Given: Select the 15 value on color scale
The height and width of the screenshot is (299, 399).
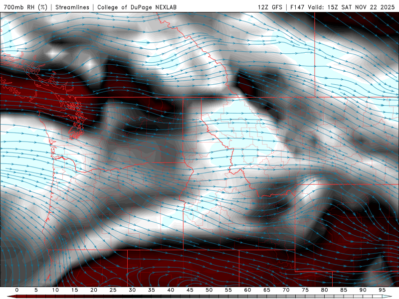Looking at the screenshot, I should [74, 290].
